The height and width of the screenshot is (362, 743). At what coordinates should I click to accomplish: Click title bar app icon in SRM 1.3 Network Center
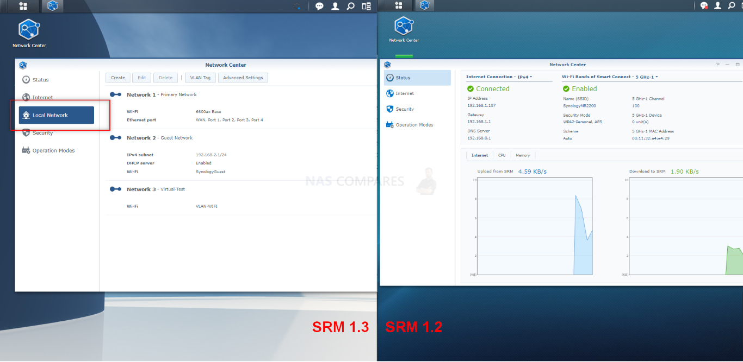23,65
